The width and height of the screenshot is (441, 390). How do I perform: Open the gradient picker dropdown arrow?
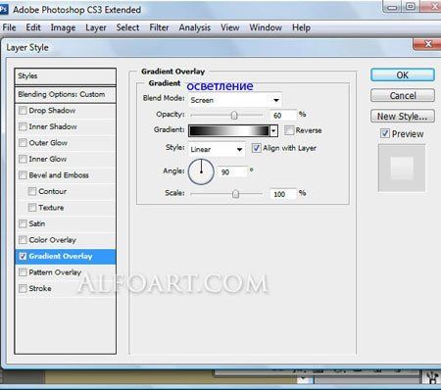coord(273,130)
